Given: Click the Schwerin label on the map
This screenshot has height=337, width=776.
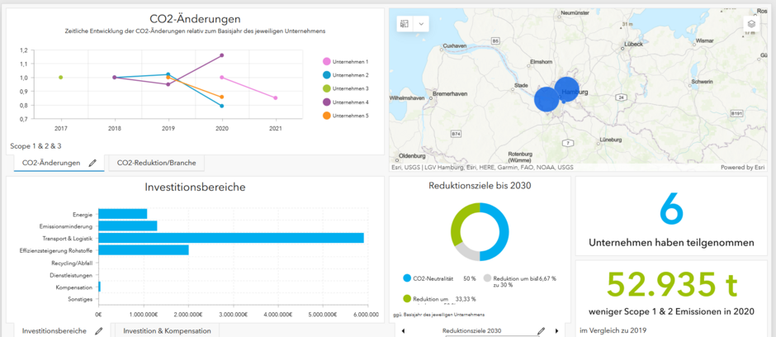Looking at the screenshot, I should (x=703, y=81).
